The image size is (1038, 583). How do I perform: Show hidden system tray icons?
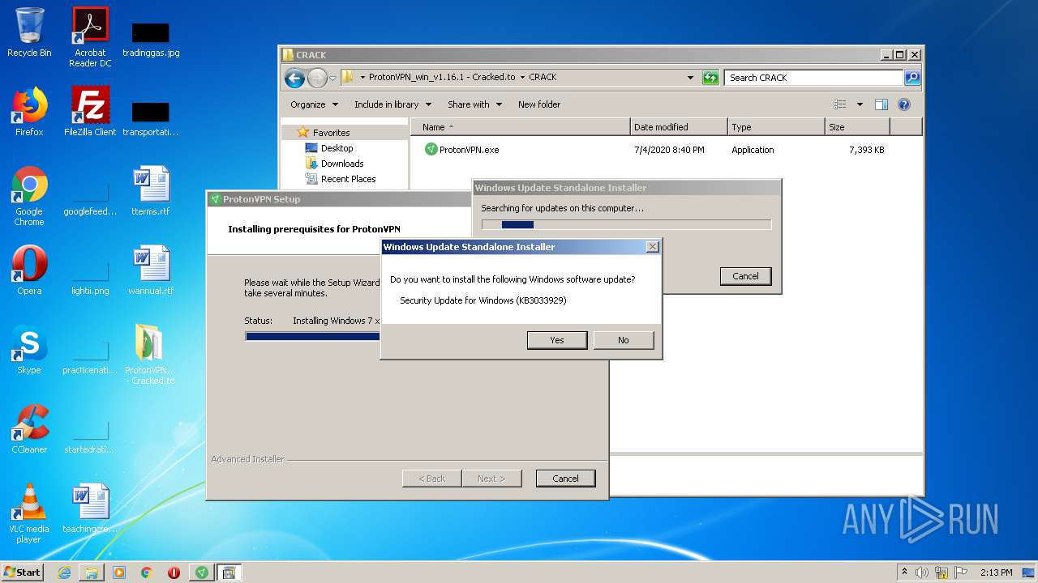pyautogui.click(x=904, y=572)
